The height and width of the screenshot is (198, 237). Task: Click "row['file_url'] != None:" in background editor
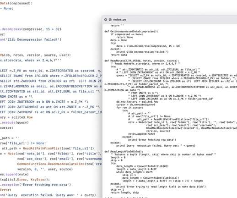click(23, 143)
